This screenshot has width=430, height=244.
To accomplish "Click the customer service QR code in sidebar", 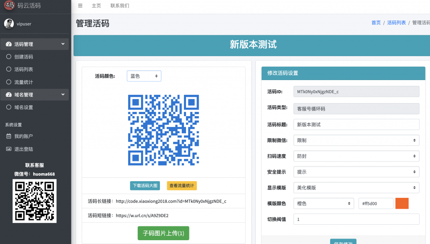I will [34, 201].
